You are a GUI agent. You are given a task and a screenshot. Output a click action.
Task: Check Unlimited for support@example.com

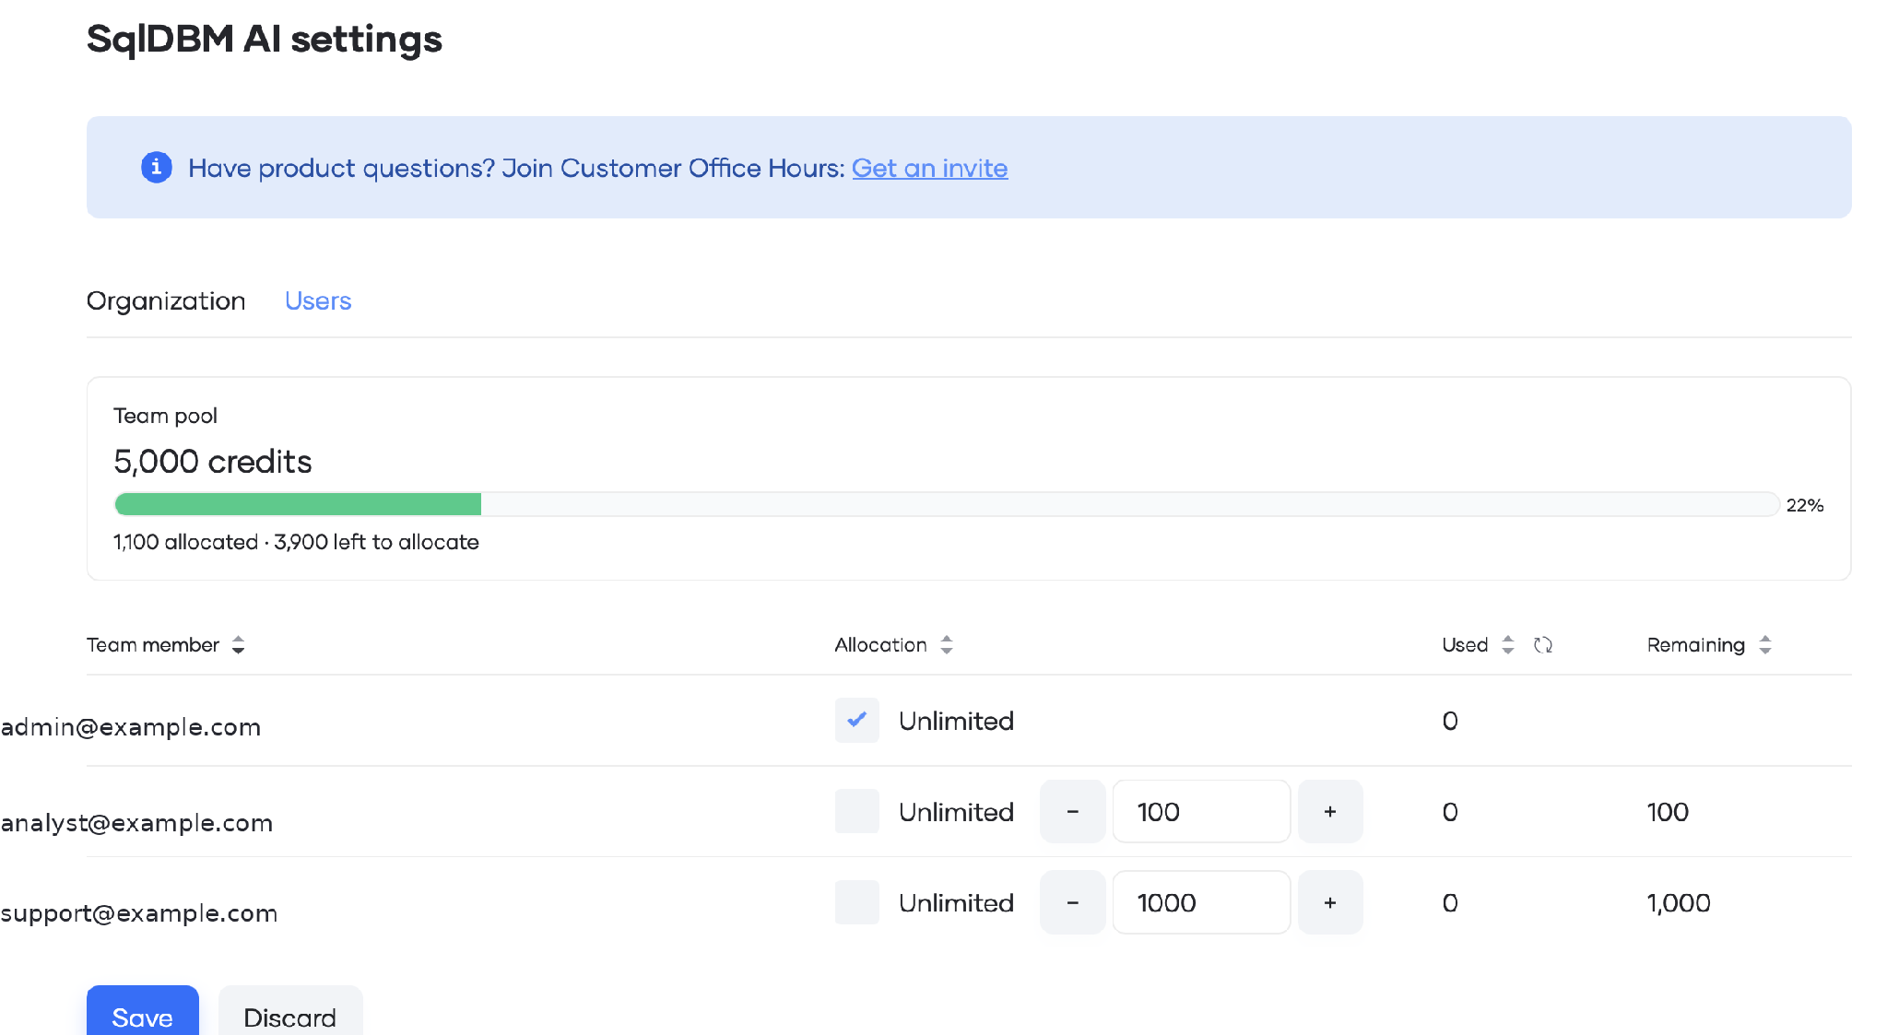pos(856,902)
